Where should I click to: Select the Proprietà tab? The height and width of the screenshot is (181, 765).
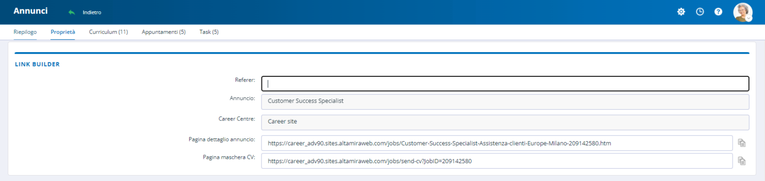pos(63,32)
